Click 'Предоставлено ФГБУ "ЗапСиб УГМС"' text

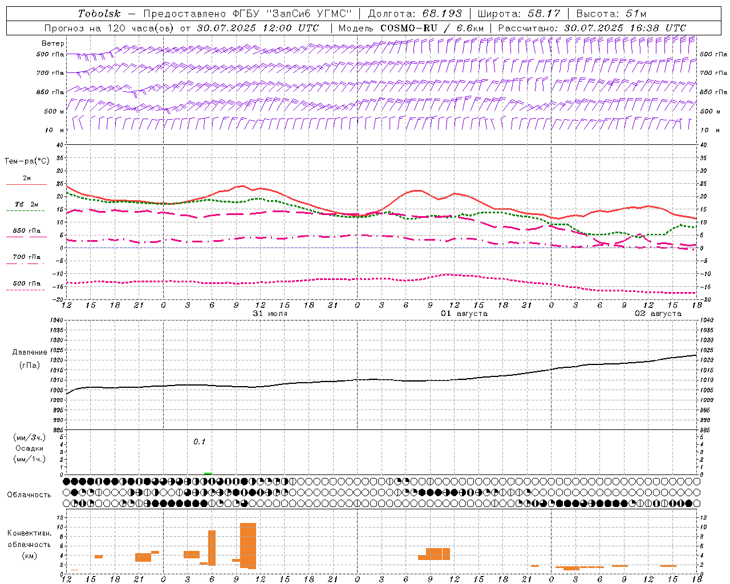click(x=248, y=14)
